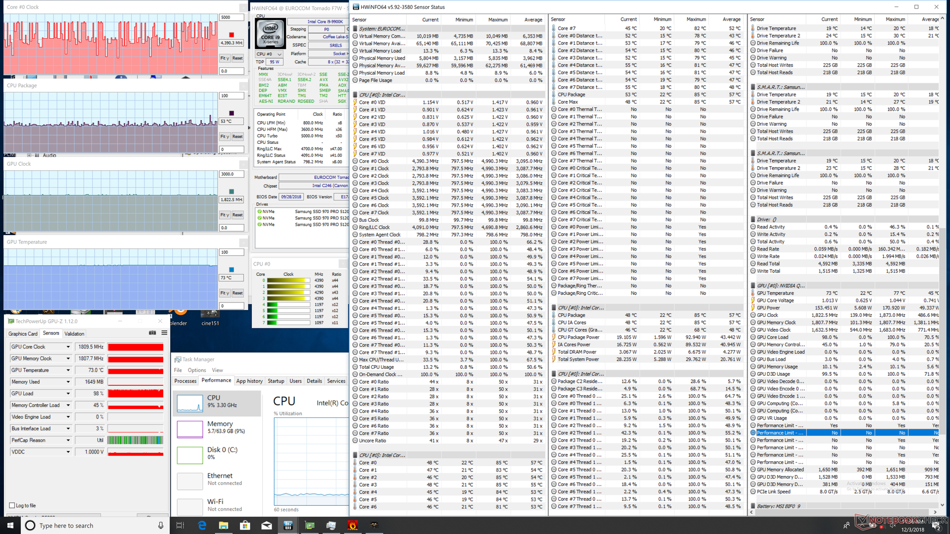Click the Current column header in the first sensor pane
Image resolution: width=950 pixels, height=534 pixels.
coord(430,20)
